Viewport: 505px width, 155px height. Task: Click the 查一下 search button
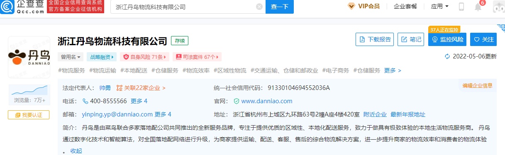point(280,7)
